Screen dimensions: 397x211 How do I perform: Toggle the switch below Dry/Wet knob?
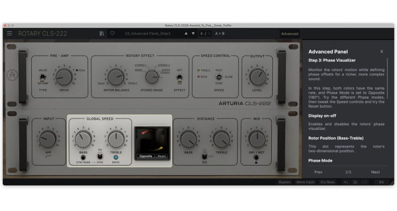click(256, 158)
